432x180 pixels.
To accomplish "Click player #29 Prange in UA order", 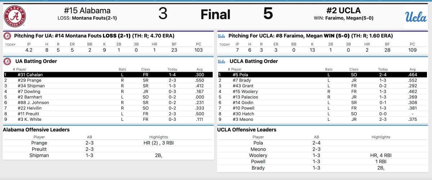I will point(29,80).
